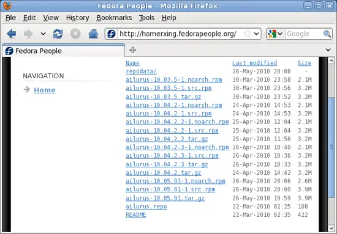Download ailurus-10.03.5-1.src.rpm
The height and width of the screenshot is (234, 337).
168,88
